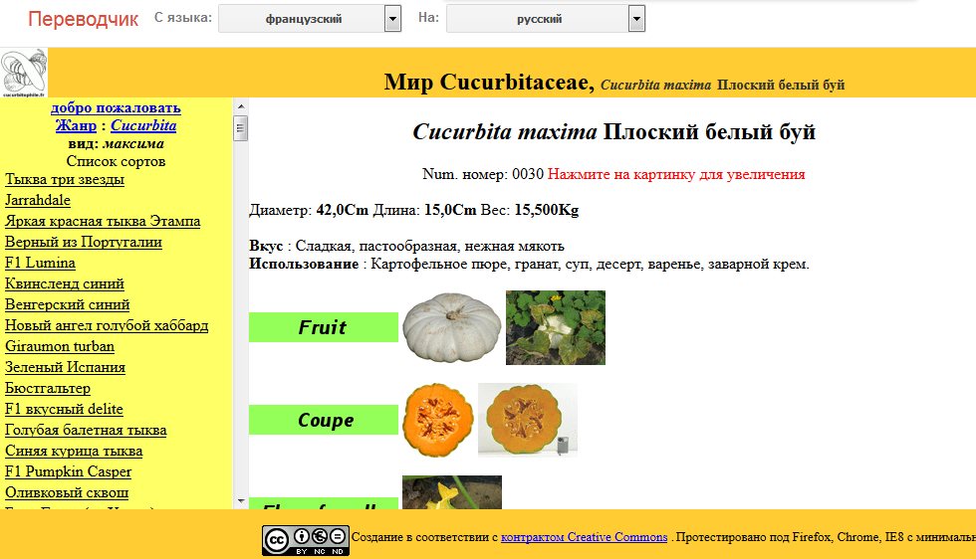Select F1 Lumina variety
This screenshot has height=559, width=976.
(40, 263)
